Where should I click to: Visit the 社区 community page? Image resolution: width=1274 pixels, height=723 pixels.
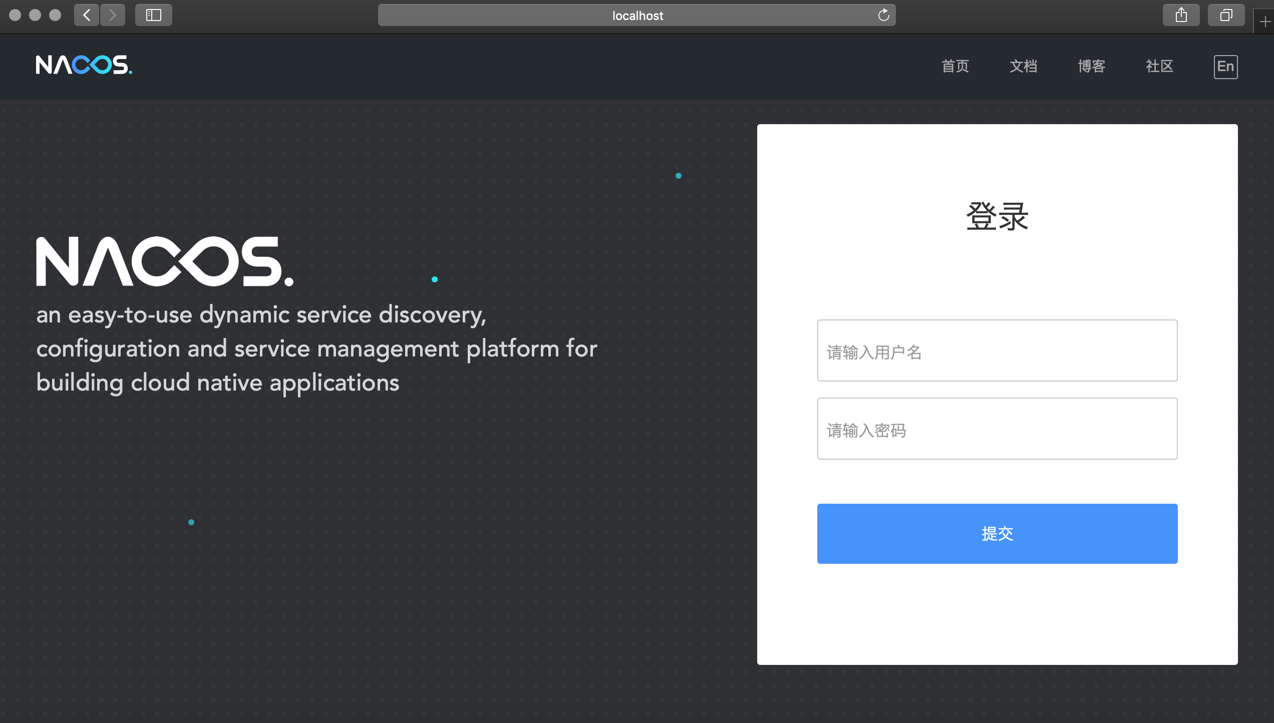(1159, 67)
